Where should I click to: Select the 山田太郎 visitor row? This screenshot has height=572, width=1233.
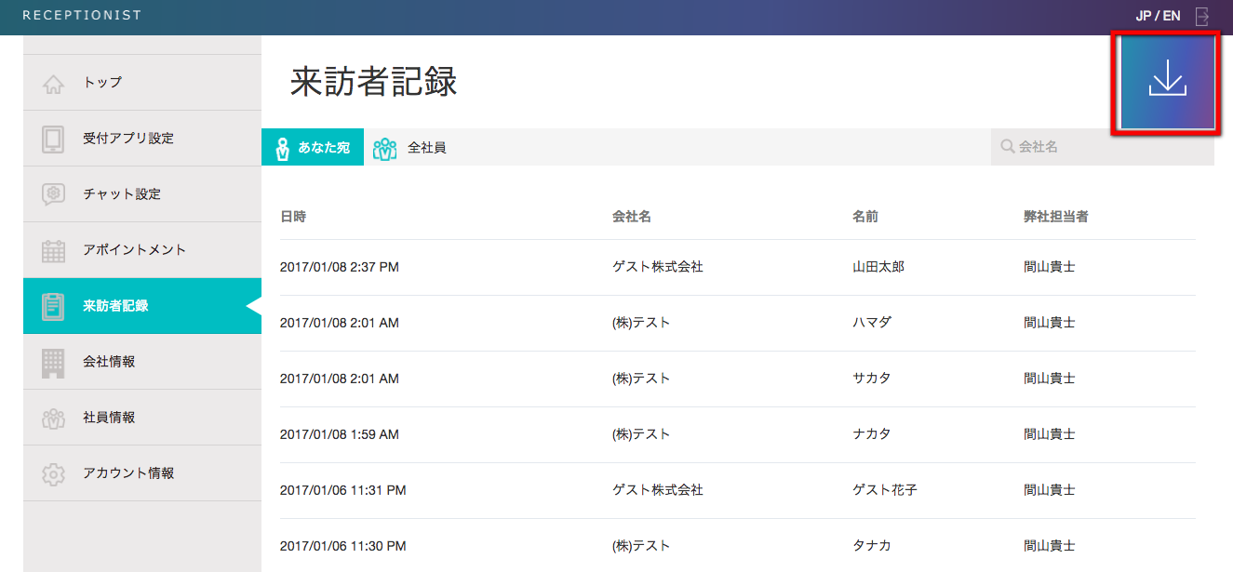point(737,267)
